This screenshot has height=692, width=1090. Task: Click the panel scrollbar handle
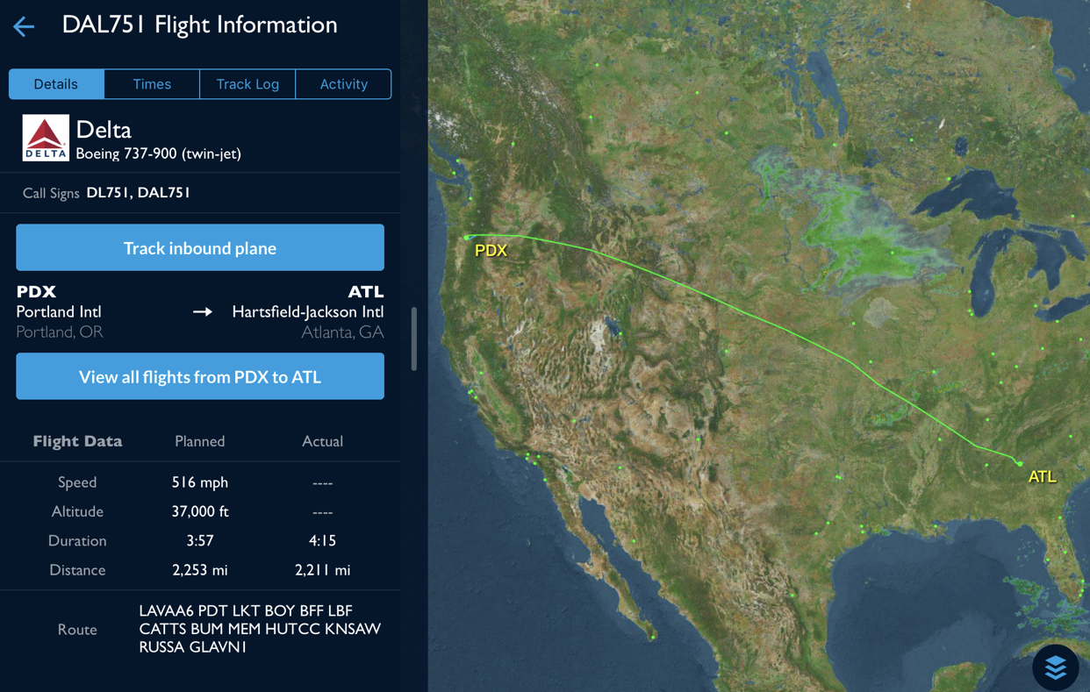click(413, 339)
